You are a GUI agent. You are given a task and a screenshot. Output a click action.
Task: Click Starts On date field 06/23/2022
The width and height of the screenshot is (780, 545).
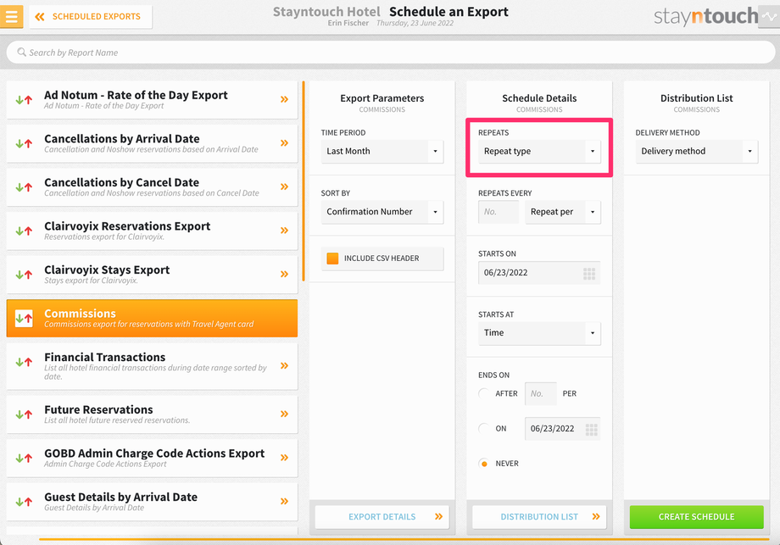coord(539,273)
